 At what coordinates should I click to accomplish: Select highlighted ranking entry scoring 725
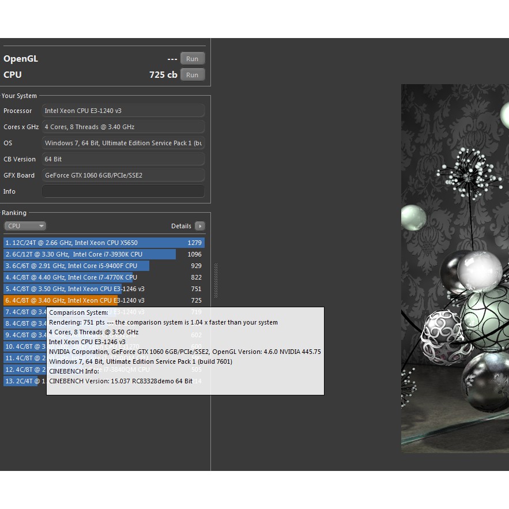click(x=104, y=300)
